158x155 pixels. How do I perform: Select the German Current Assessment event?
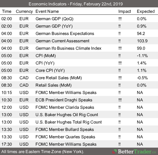point(62,41)
